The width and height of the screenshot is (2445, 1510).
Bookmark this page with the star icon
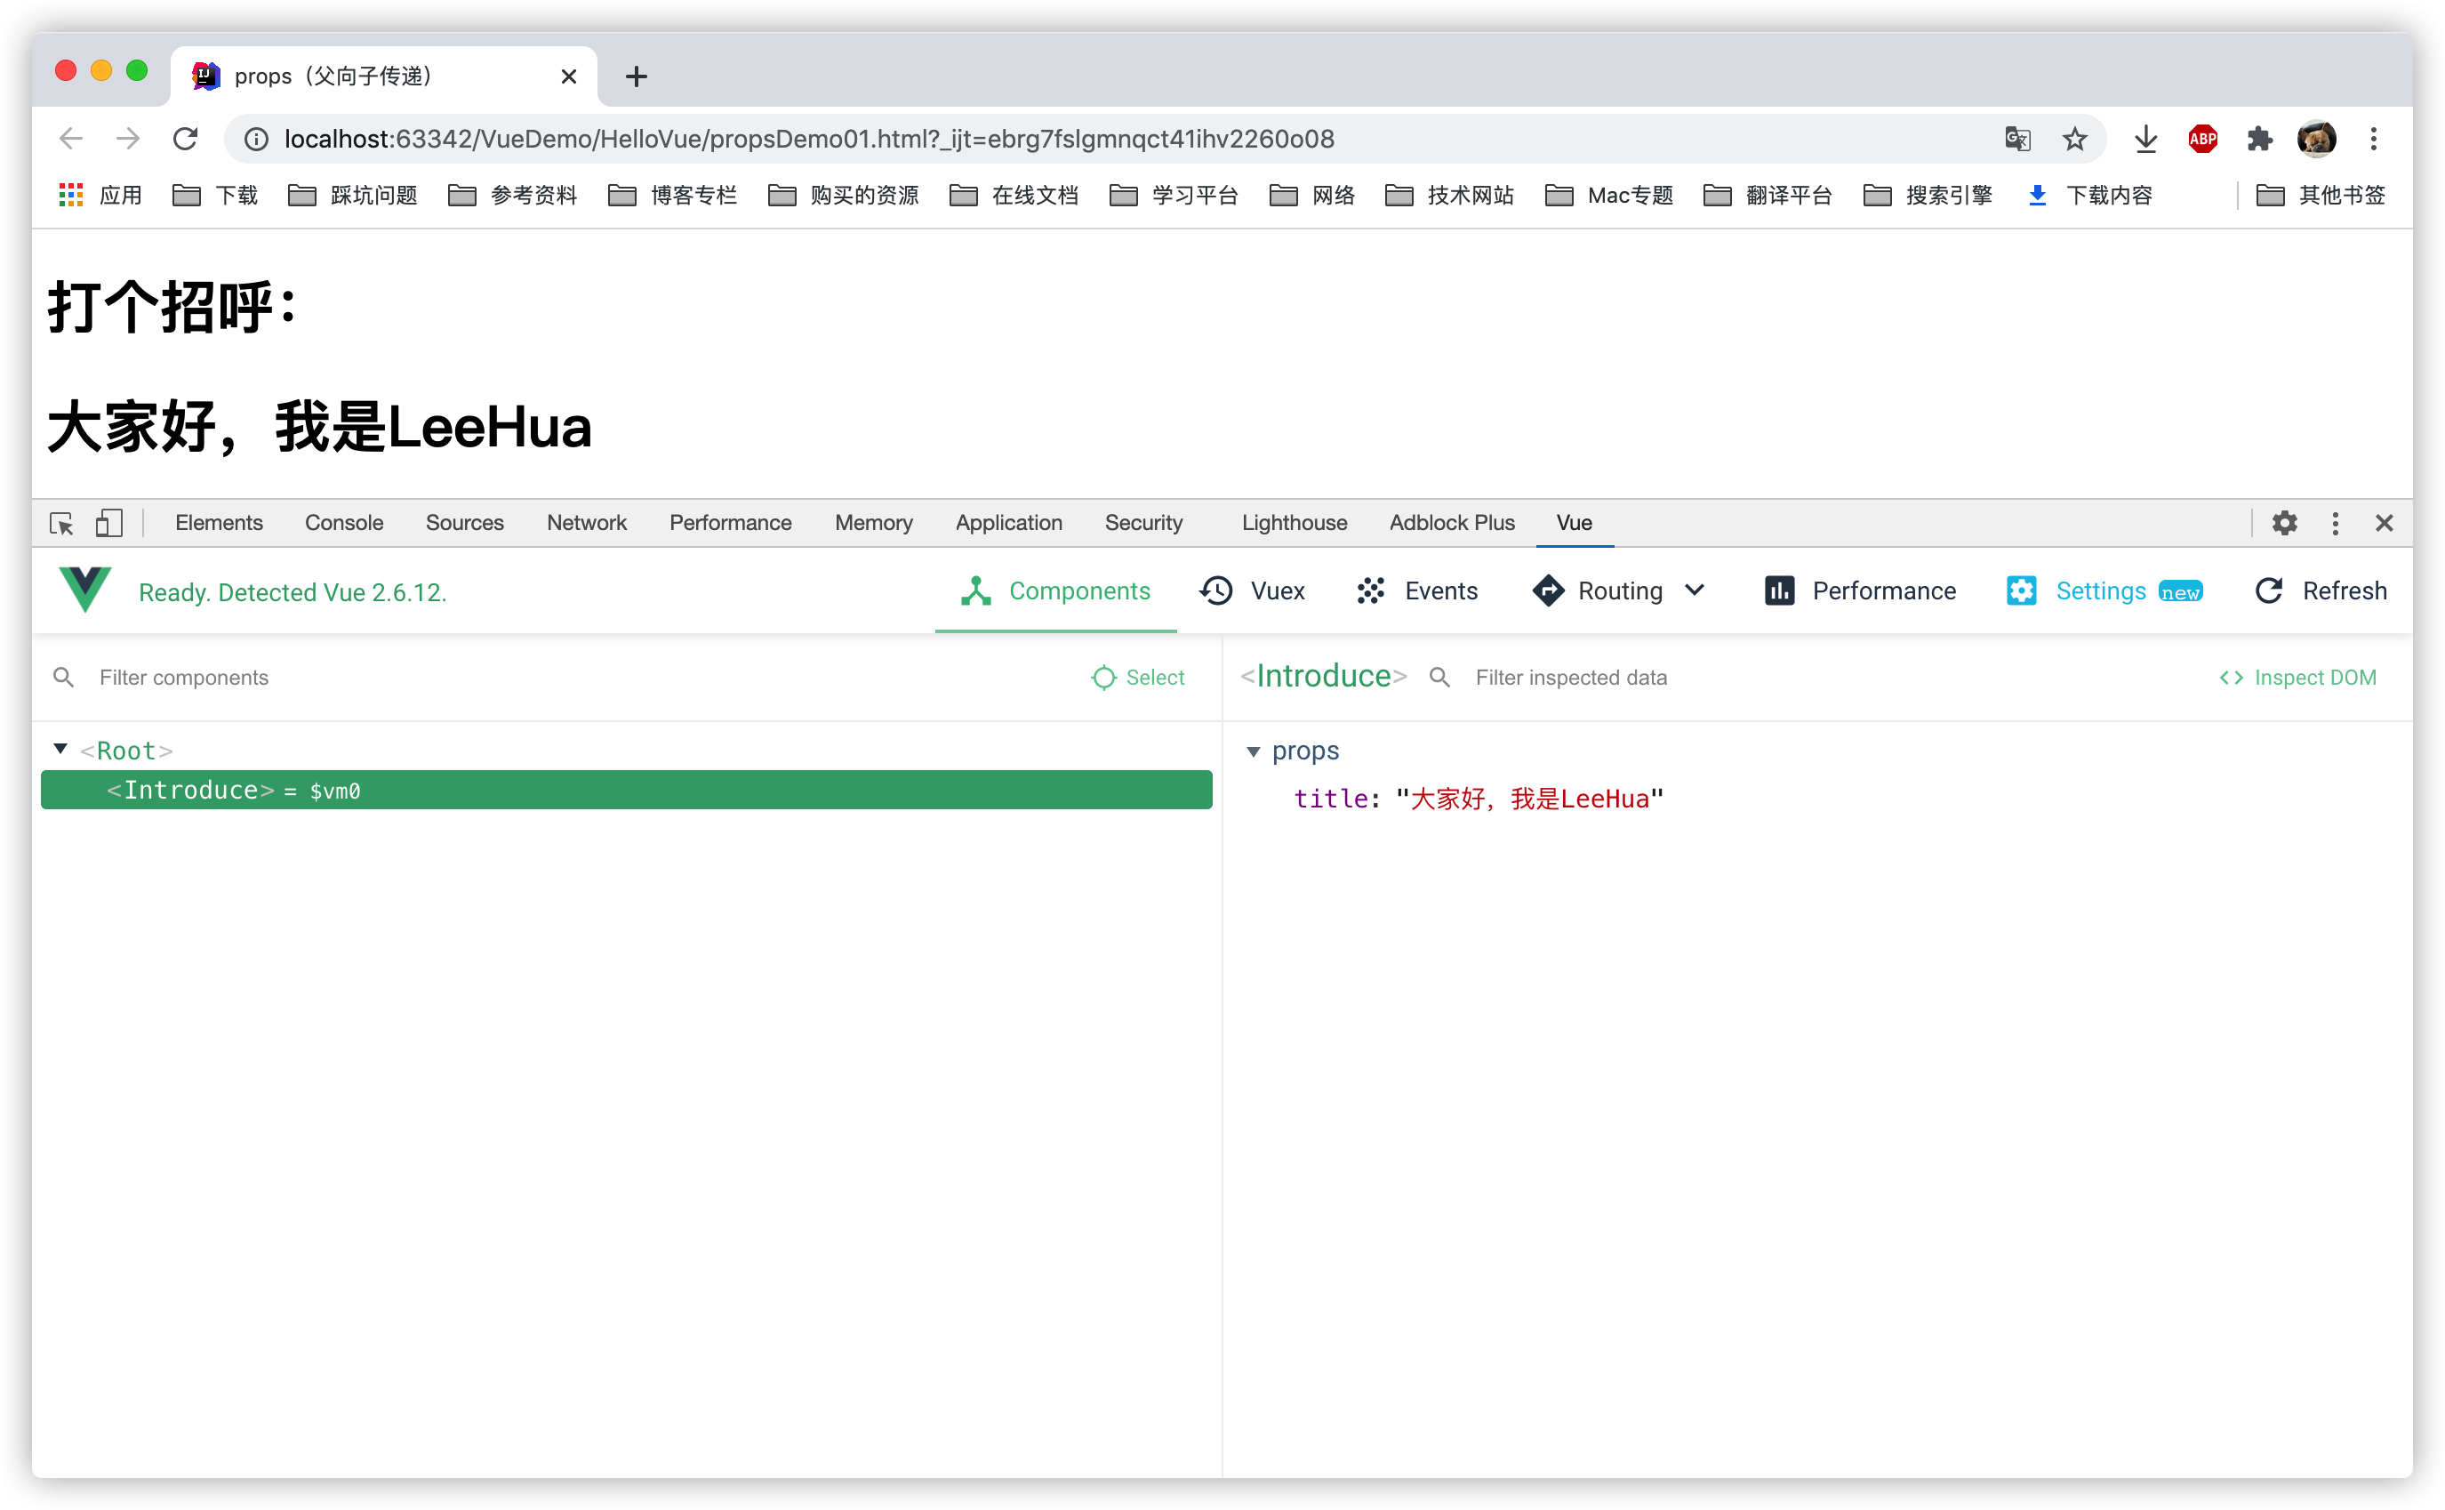(2074, 139)
